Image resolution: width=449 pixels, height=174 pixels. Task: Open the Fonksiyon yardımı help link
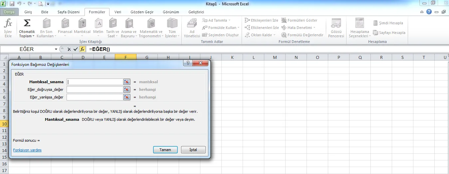(27, 150)
